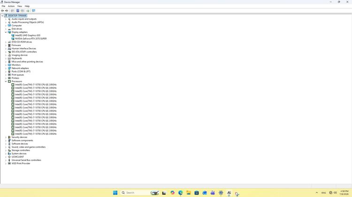Screen dimensions: 352x197
Task: Click the Network adapters icon
Action: click(x=9, y=68)
